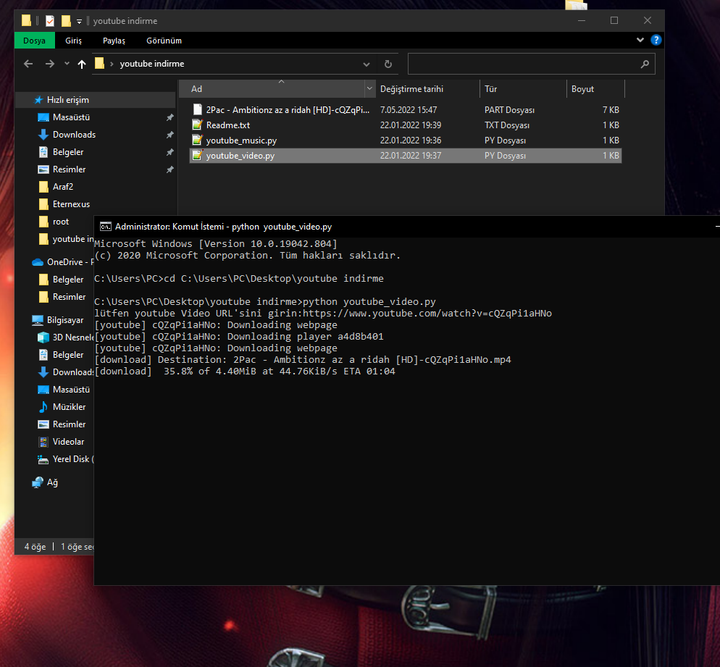
Task: Open pinned Belgeler under Hızlı erişim
Action: point(68,152)
